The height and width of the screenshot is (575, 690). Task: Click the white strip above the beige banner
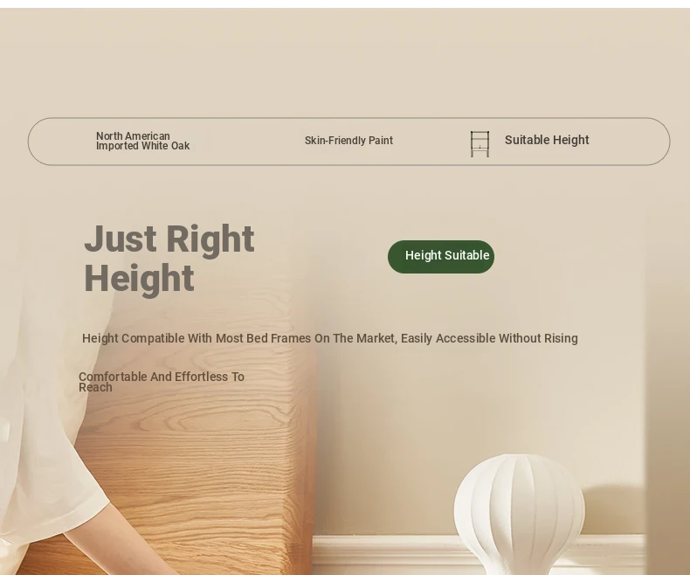[345, 3]
